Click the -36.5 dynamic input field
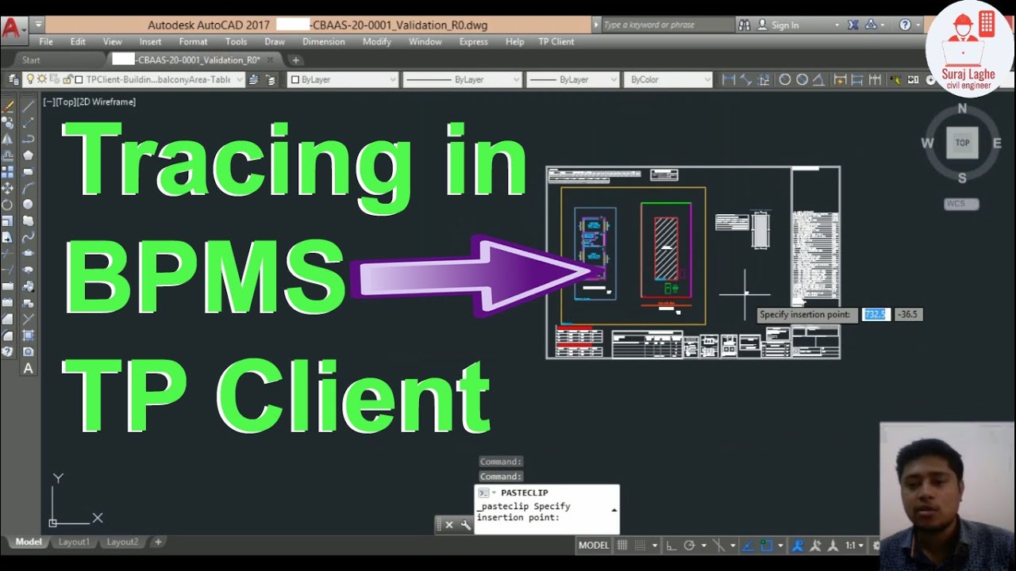This screenshot has height=571, width=1016. pyautogui.click(x=908, y=315)
